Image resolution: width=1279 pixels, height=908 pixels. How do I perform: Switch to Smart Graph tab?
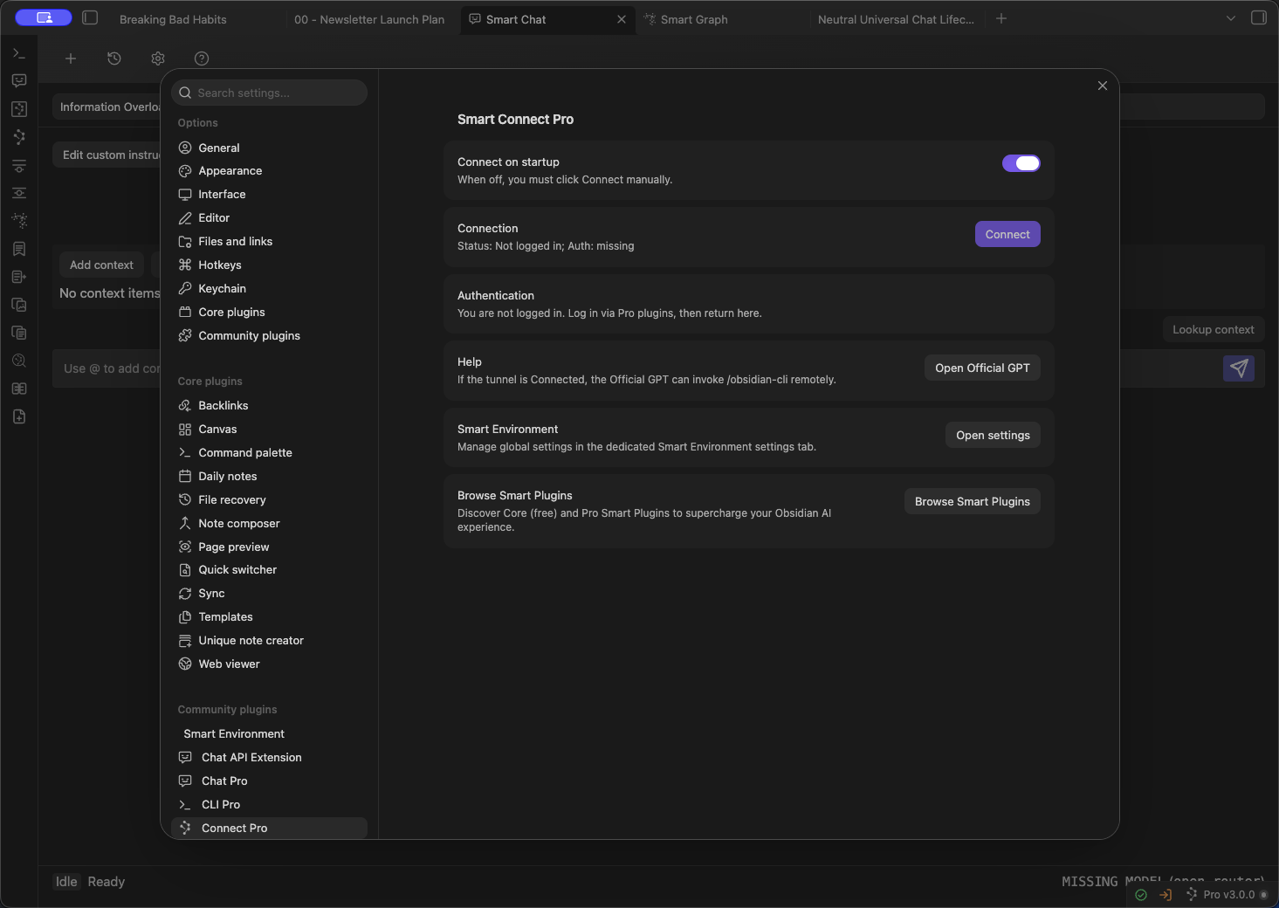[694, 19]
